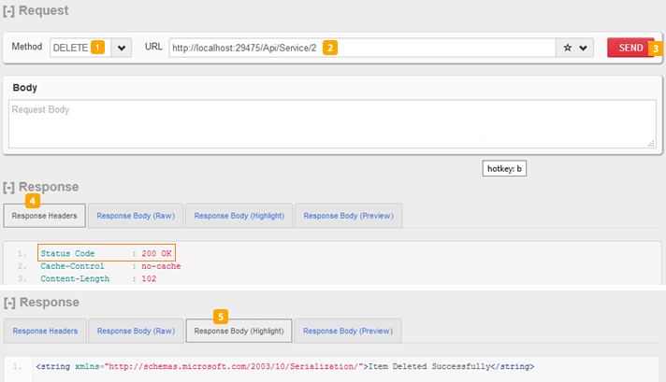The height and width of the screenshot is (382, 666).
Task: Click the red SEND button
Action: (x=630, y=48)
